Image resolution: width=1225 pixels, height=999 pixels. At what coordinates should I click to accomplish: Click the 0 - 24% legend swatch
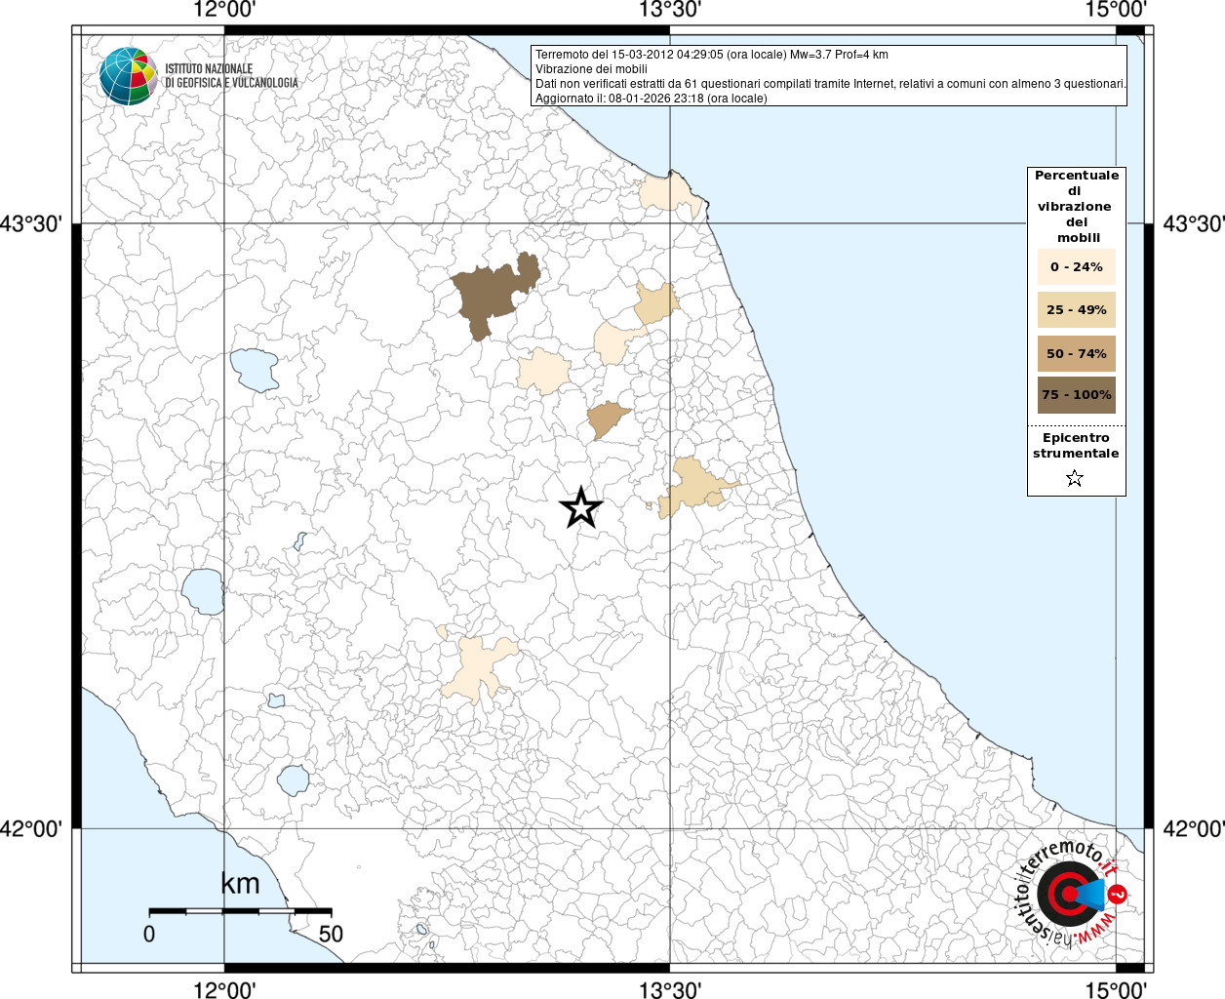[1076, 267]
